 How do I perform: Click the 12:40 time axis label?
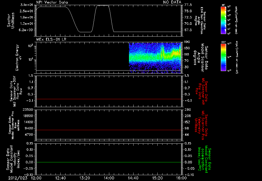coord(60,178)
